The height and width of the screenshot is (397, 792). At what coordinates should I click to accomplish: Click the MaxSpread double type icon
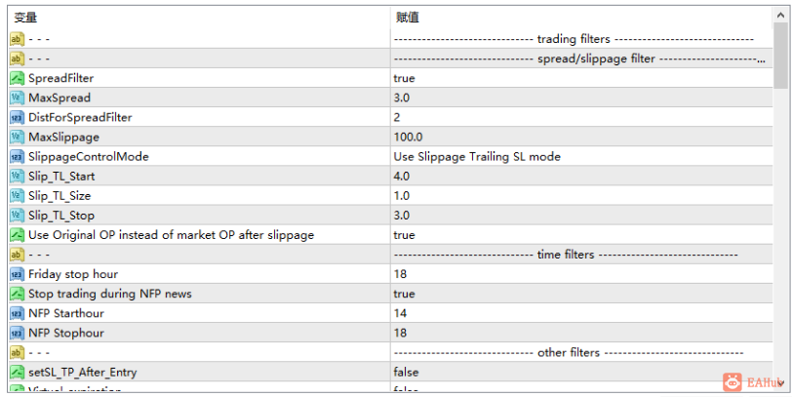coord(17,98)
